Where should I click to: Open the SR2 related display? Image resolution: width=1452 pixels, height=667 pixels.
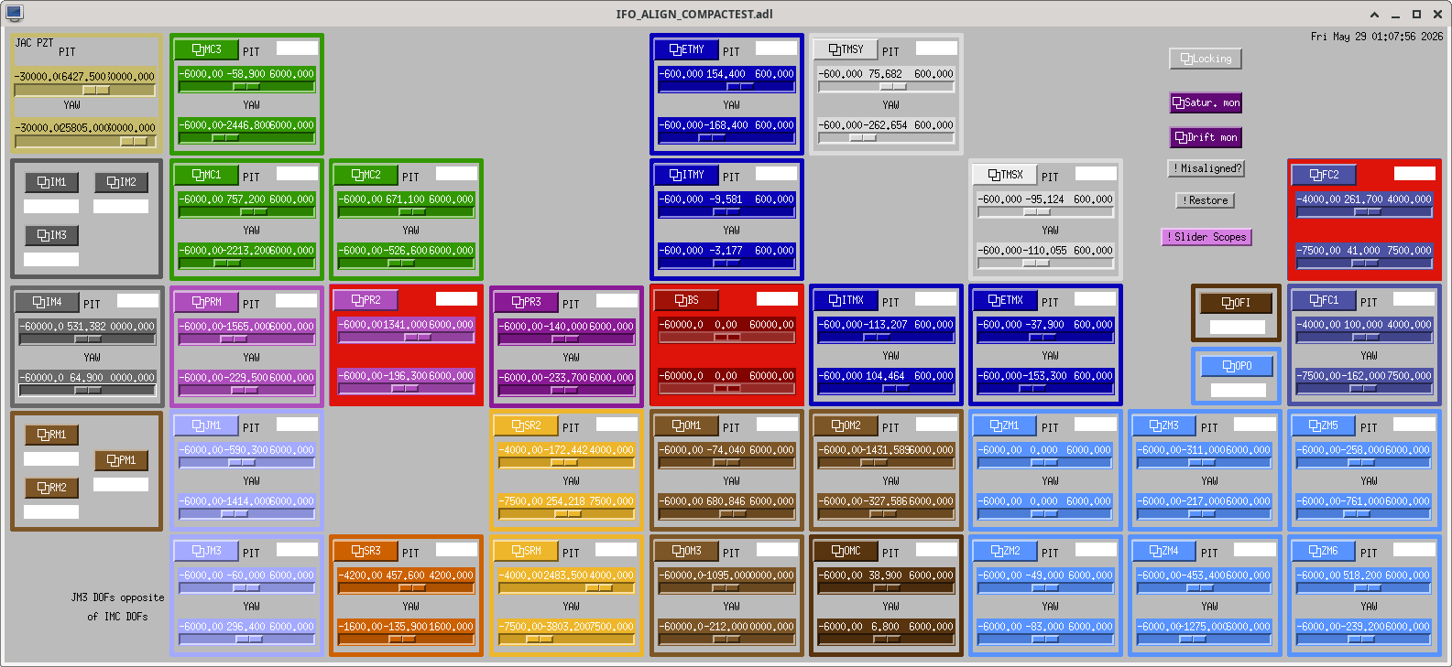click(x=526, y=425)
